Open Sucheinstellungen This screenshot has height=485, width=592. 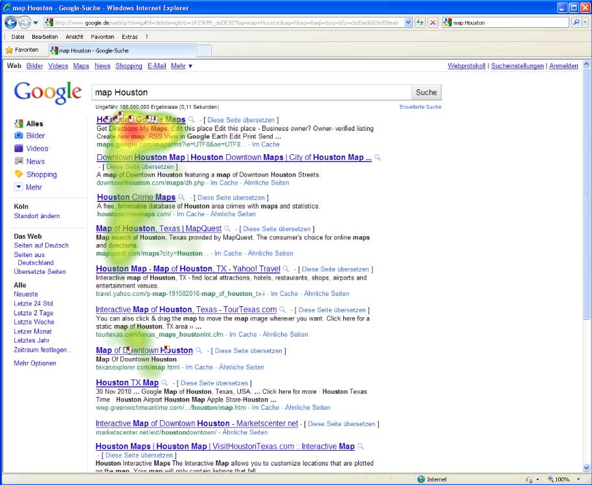pyautogui.click(x=518, y=65)
